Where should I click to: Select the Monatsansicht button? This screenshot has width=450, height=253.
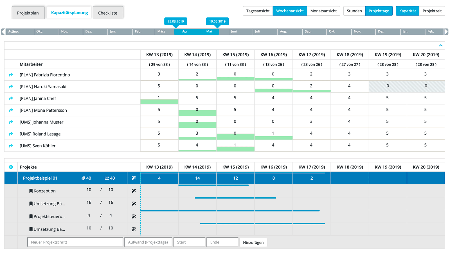[x=323, y=11]
